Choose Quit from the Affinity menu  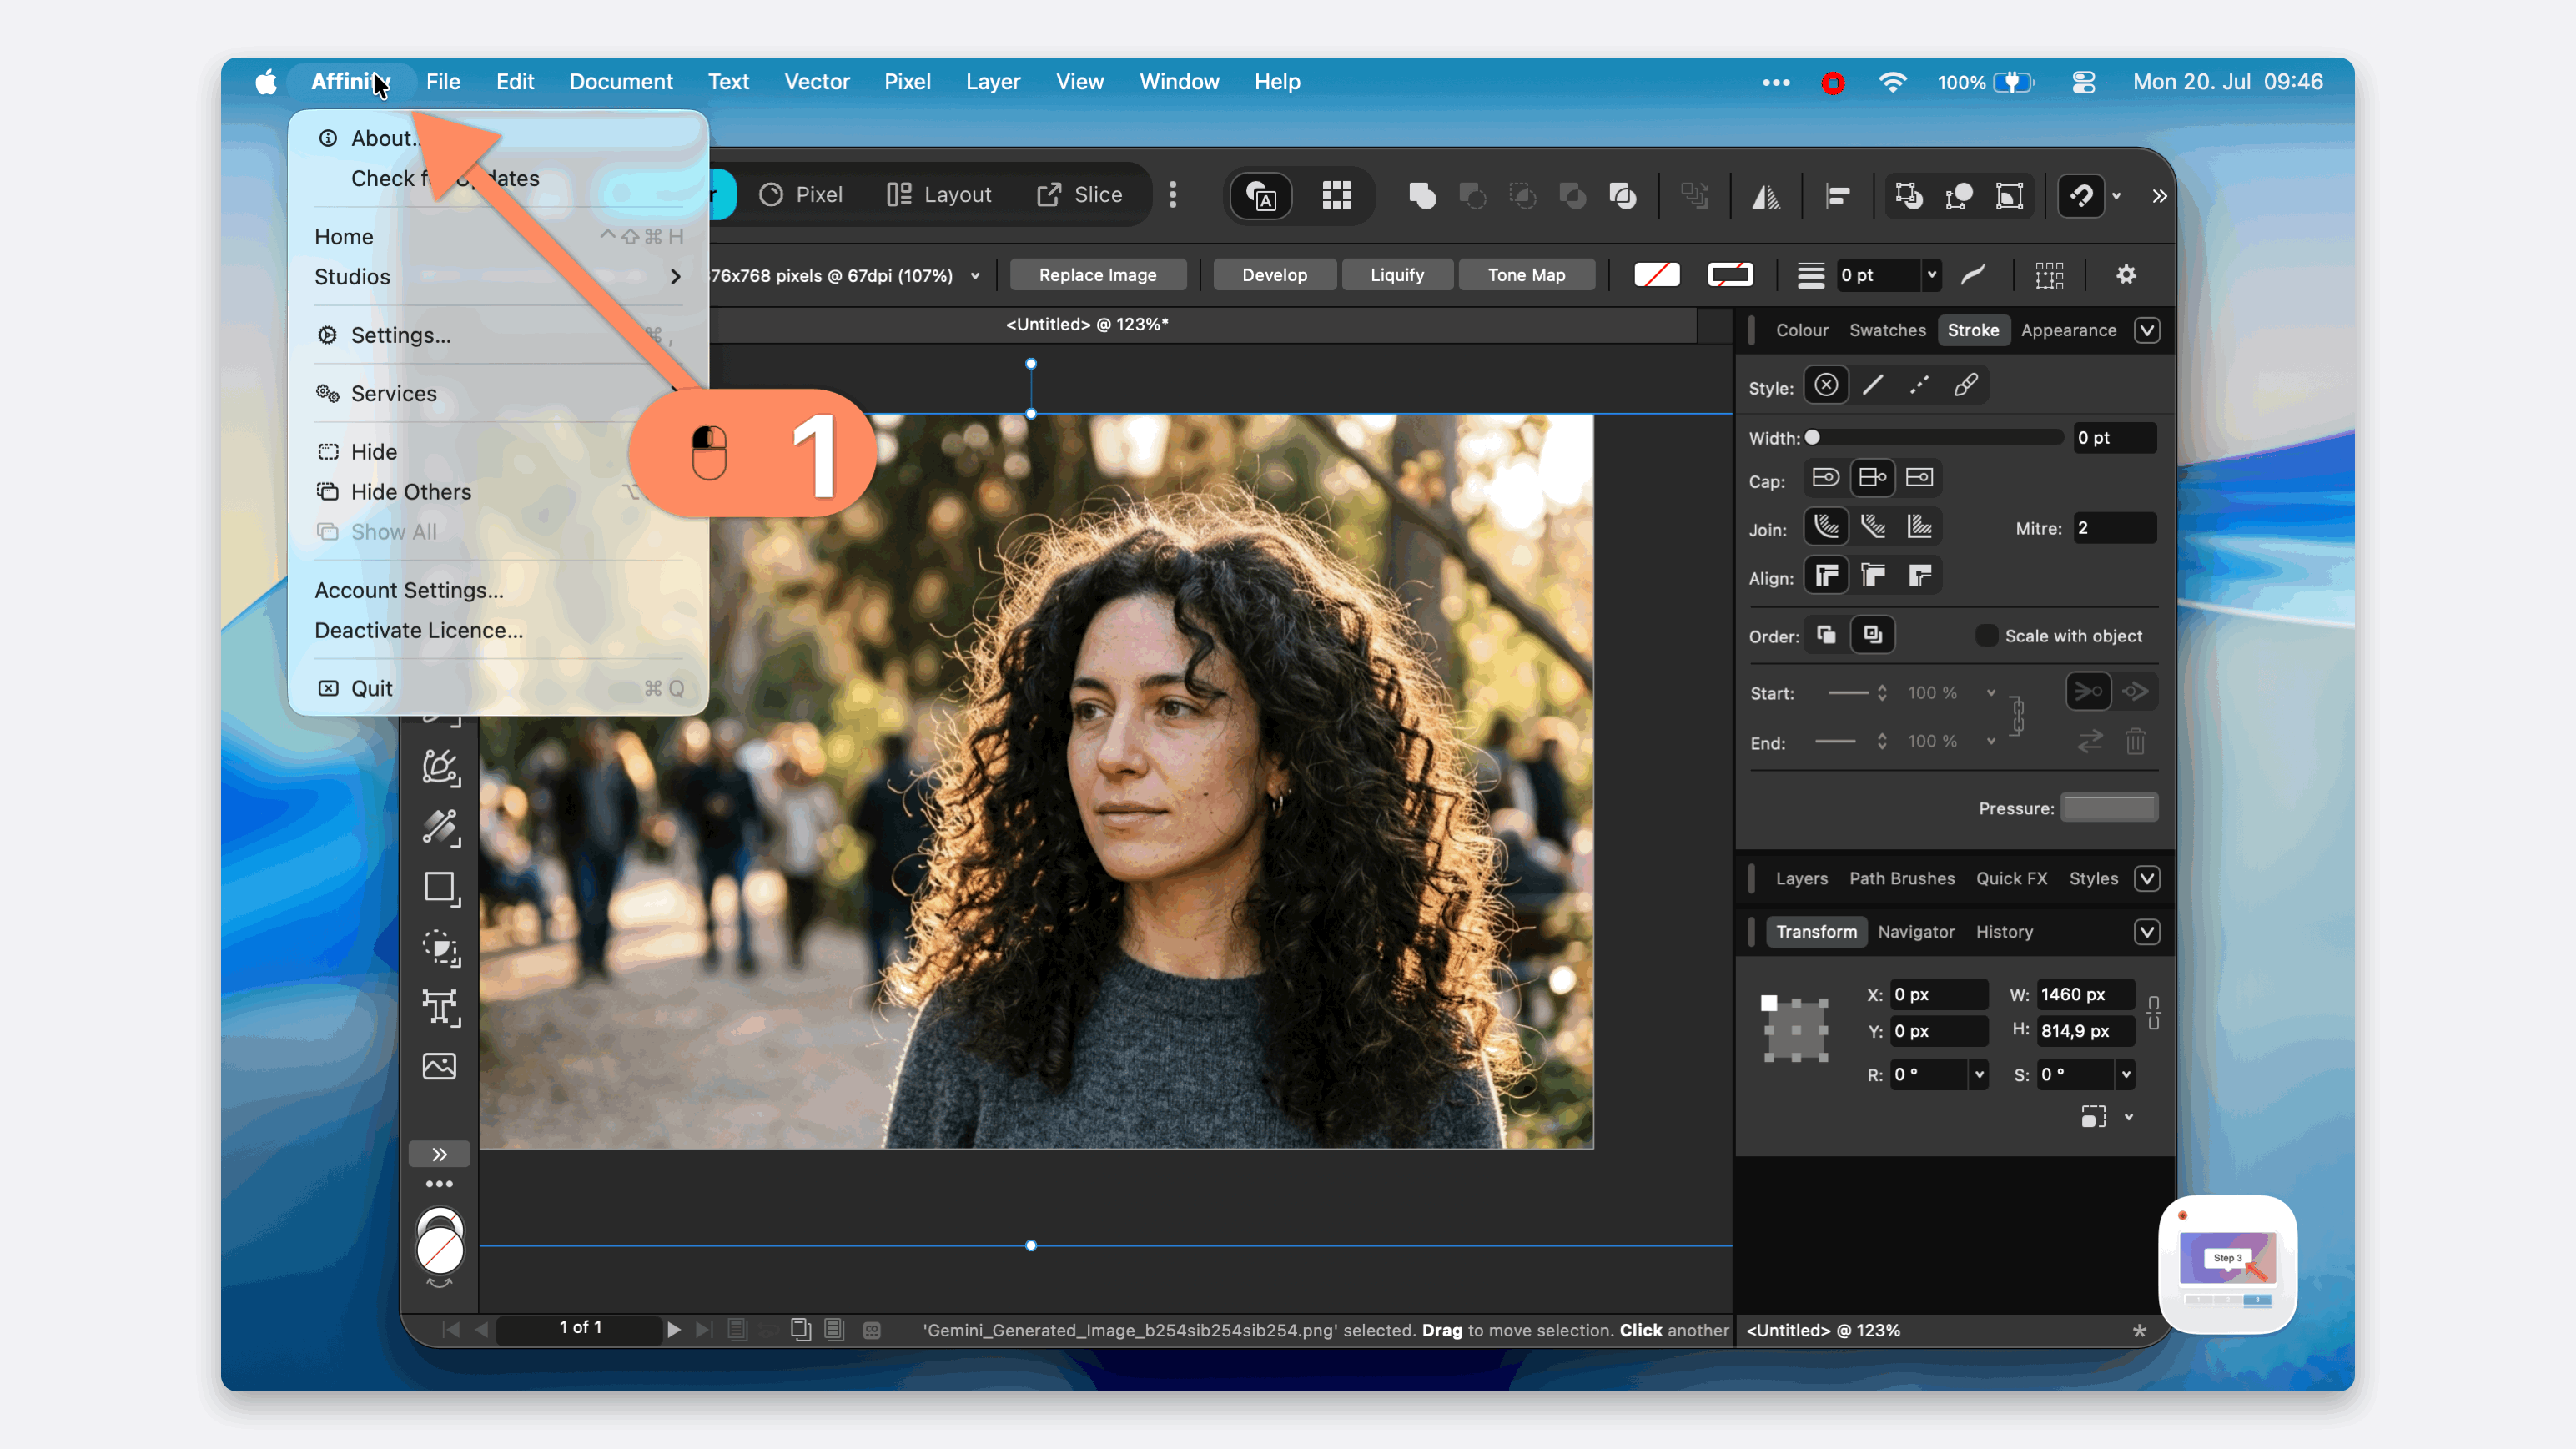pos(498,688)
